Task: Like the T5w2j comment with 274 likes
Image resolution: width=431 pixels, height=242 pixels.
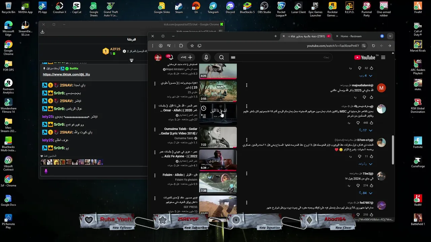Action: tap(371, 186)
